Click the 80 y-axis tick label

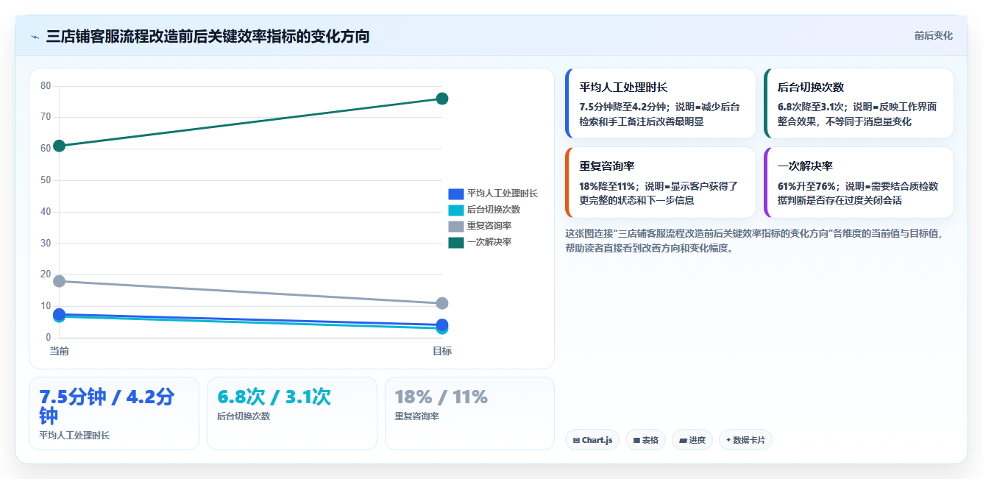46,86
